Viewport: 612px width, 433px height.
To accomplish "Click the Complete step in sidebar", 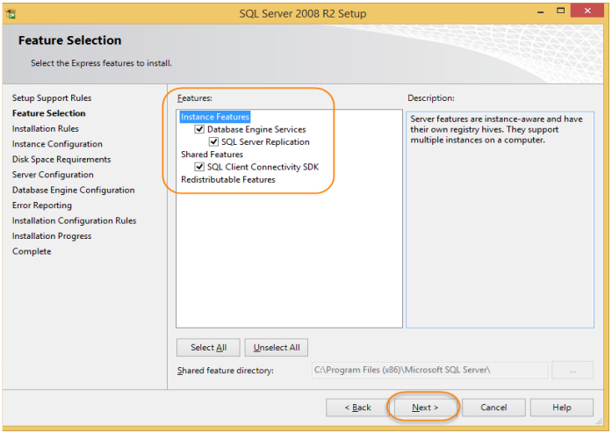I will point(32,251).
